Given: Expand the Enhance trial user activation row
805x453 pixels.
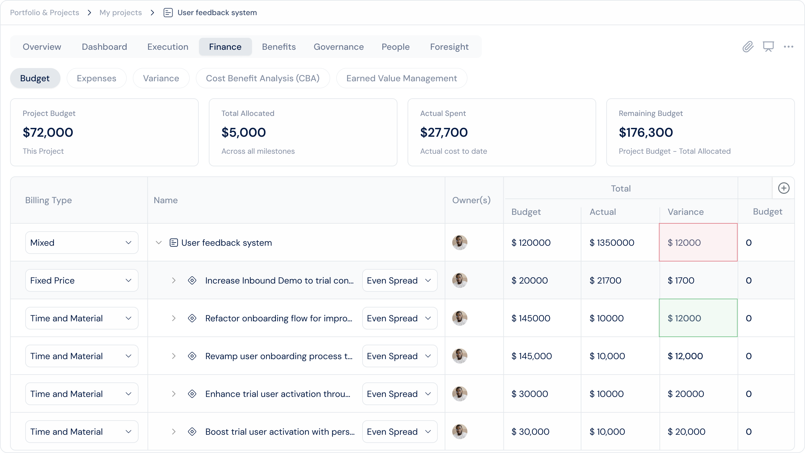Looking at the screenshot, I should (x=174, y=394).
